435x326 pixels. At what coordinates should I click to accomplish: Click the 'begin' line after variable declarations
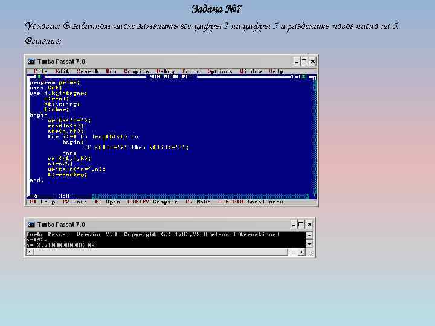pos(39,115)
